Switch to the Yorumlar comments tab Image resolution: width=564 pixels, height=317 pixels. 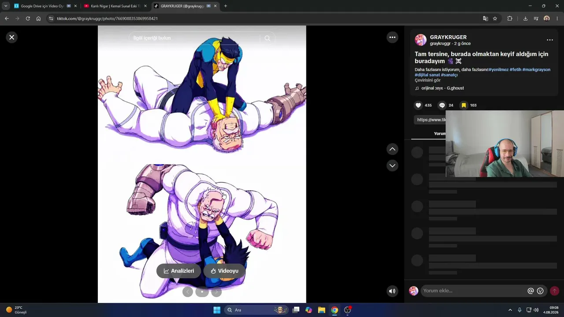tap(440, 133)
